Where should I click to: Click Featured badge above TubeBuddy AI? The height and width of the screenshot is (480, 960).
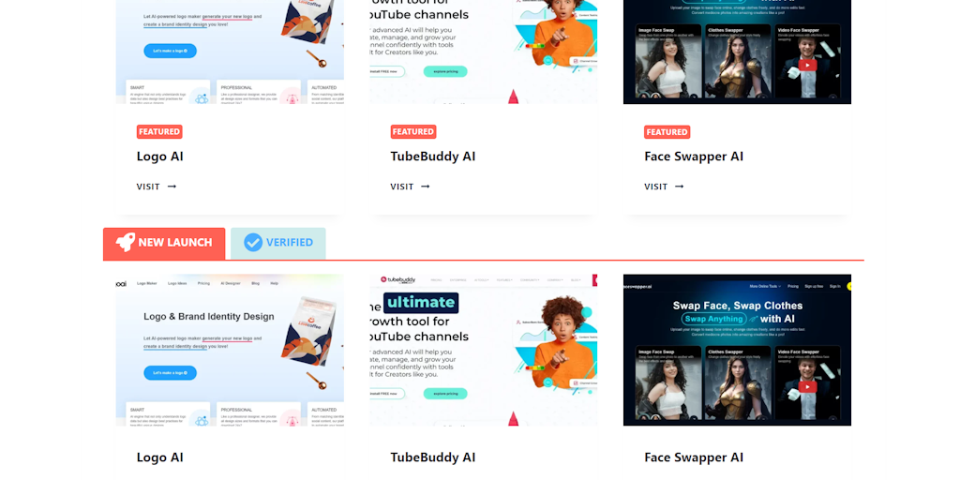pyautogui.click(x=413, y=131)
